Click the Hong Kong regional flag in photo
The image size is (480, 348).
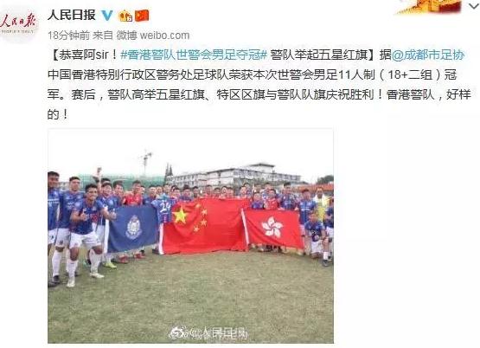pos(273,229)
